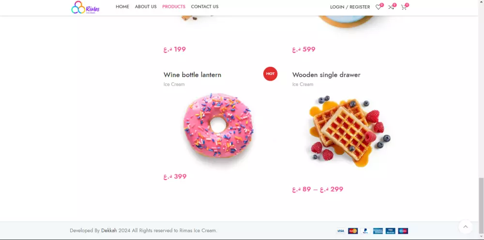Image resolution: width=484 pixels, height=240 pixels.
Task: Click the pink donut product image
Action: point(218,127)
